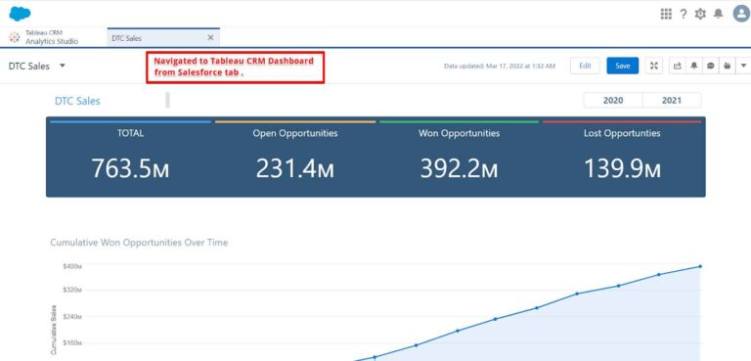Open the folder toolbar icon

coord(728,66)
